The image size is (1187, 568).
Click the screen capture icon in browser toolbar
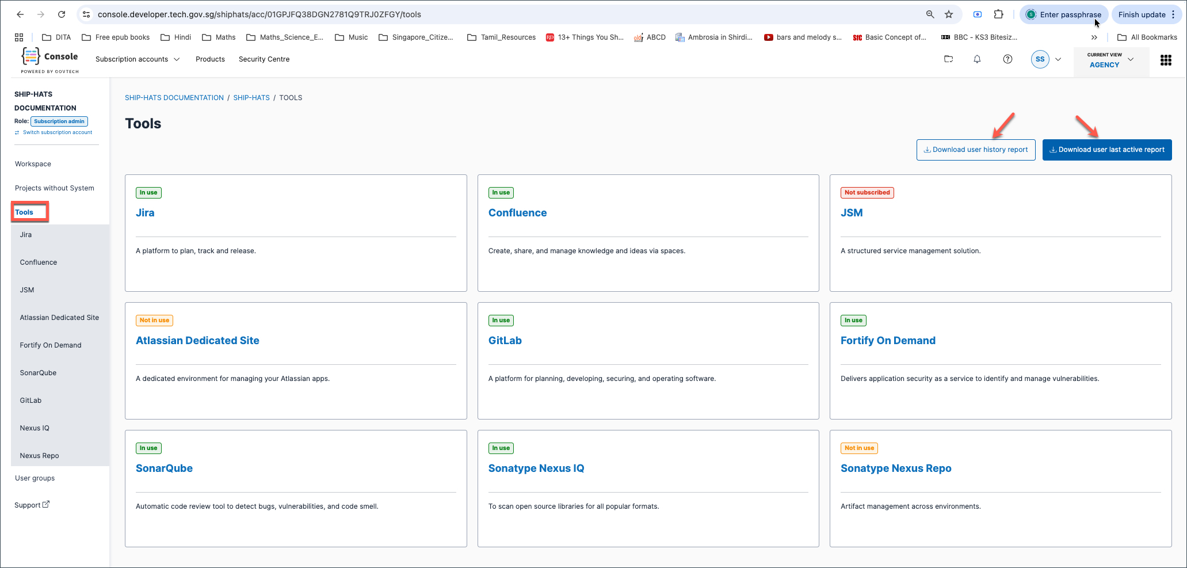tap(978, 14)
